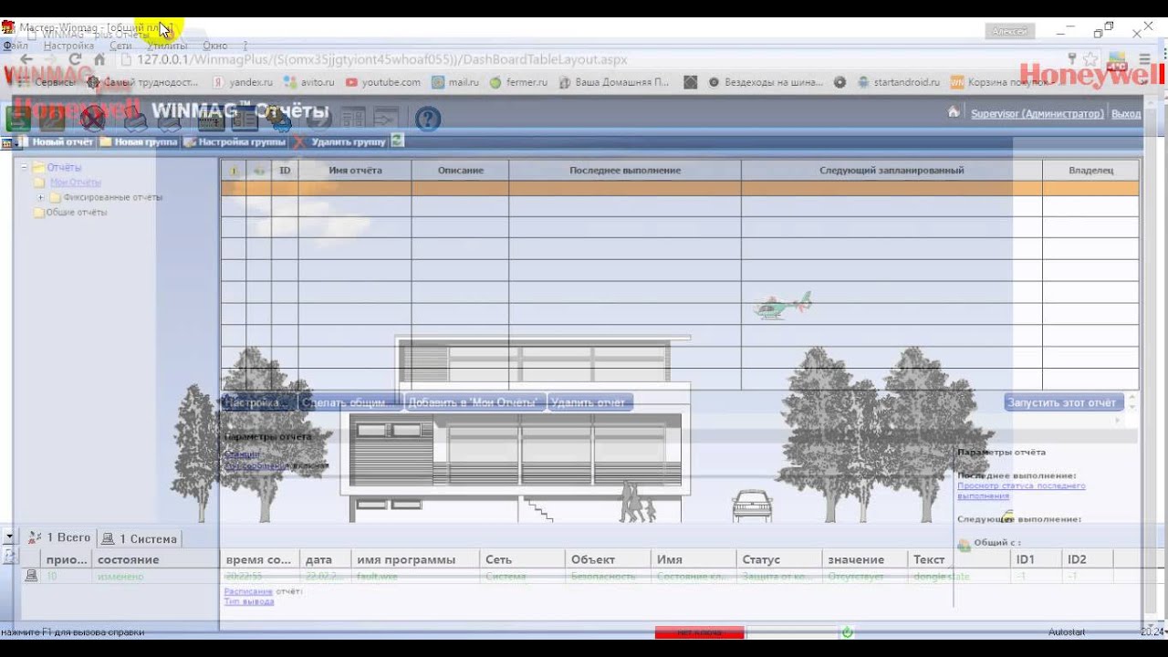Switch to the 1 Всего tab
This screenshot has width=1168, height=657.
[59, 538]
